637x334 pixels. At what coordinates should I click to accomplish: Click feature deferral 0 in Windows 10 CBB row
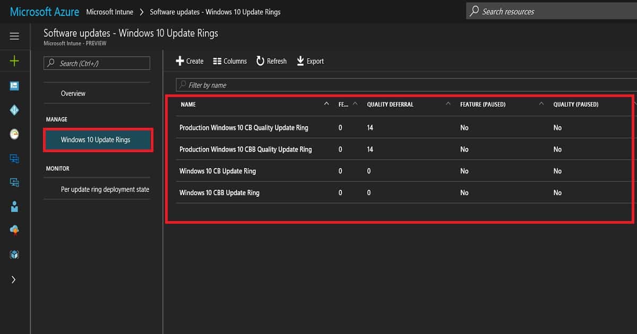(340, 192)
